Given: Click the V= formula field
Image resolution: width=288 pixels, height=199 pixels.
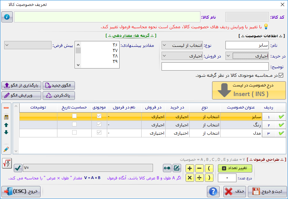Looking at the screenshot, I should click(x=88, y=168).
